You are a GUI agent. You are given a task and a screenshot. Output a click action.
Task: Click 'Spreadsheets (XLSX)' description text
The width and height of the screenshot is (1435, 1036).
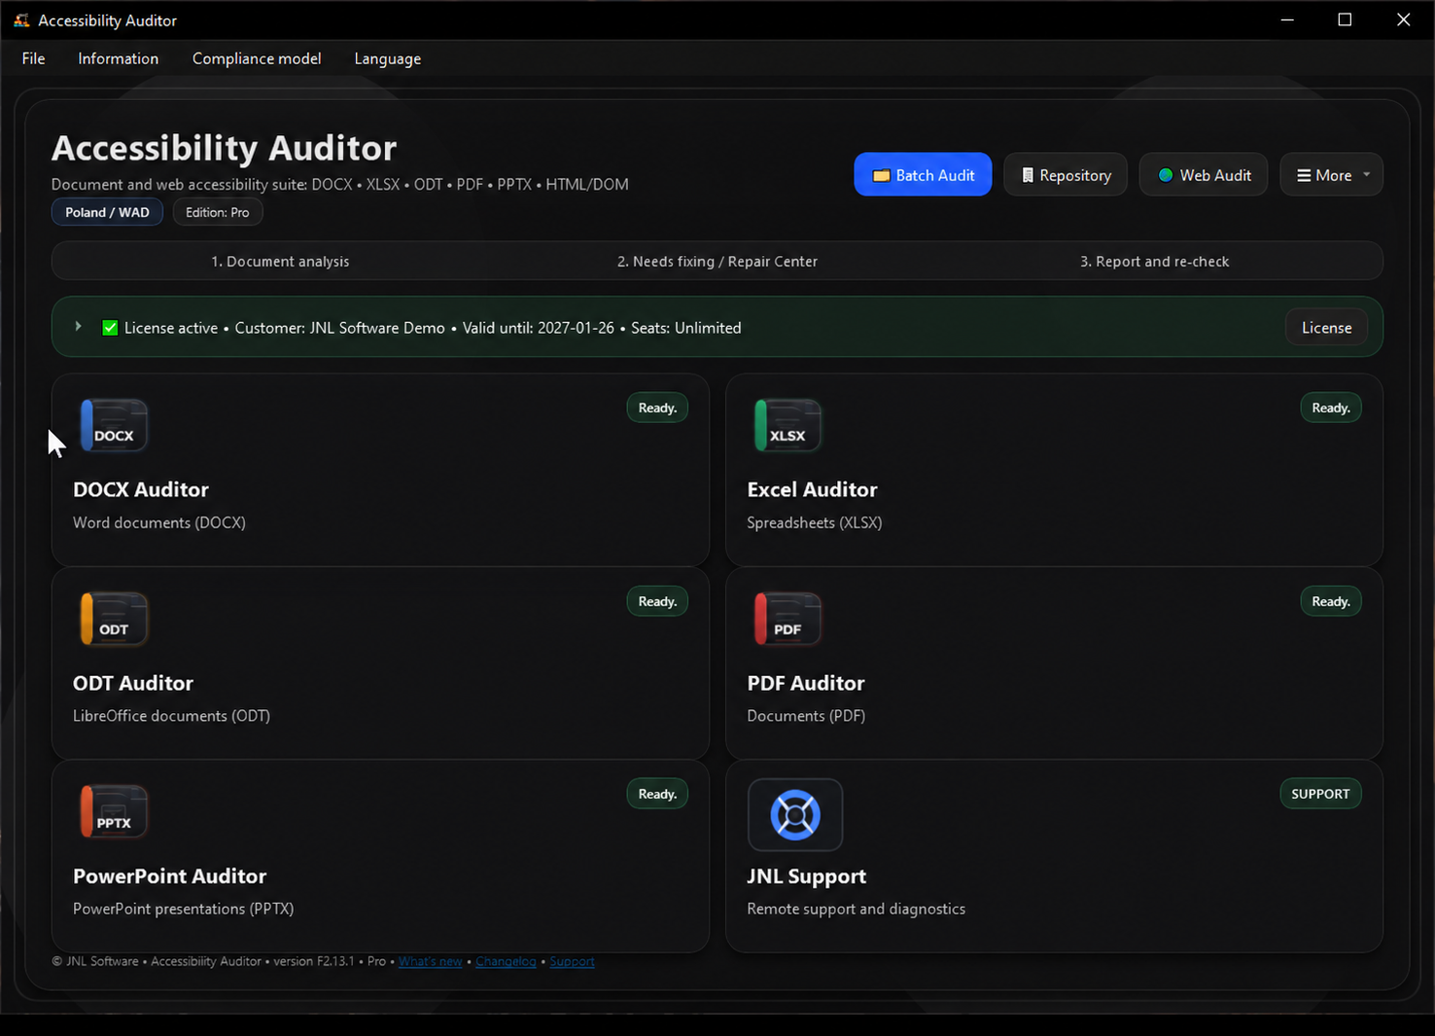(x=815, y=522)
